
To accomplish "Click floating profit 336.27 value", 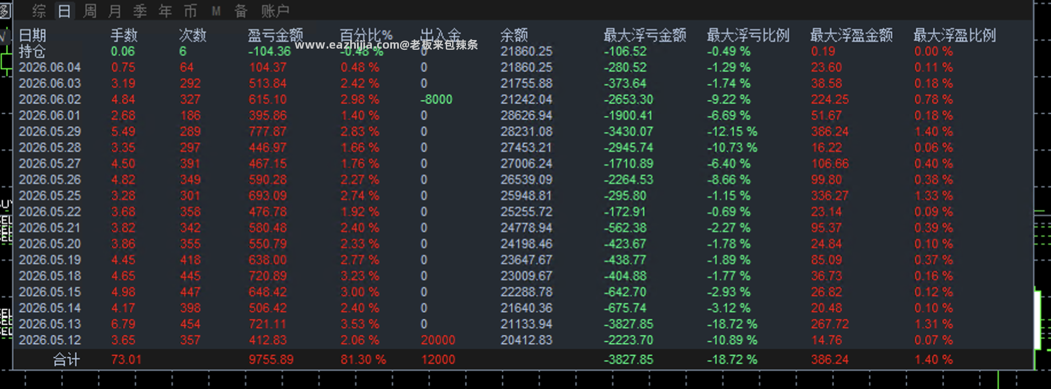I will point(830,196).
